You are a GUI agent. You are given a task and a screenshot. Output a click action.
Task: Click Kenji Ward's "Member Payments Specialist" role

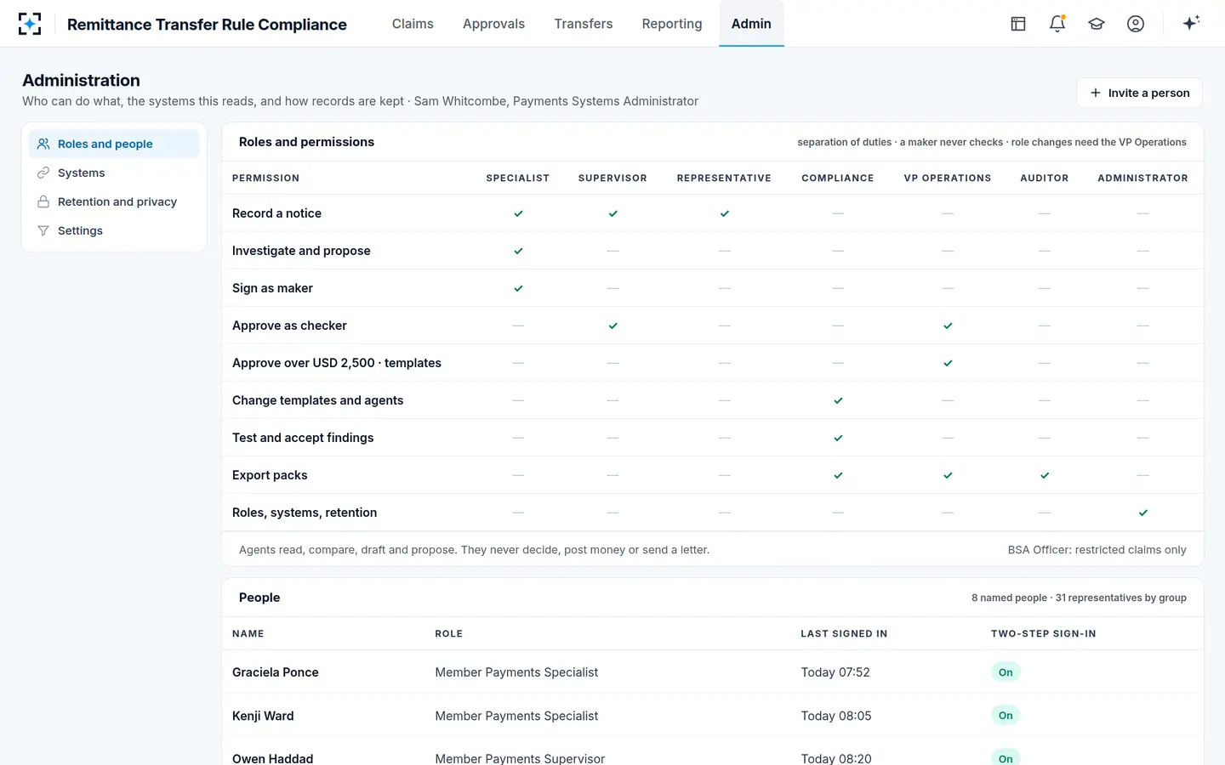point(516,716)
